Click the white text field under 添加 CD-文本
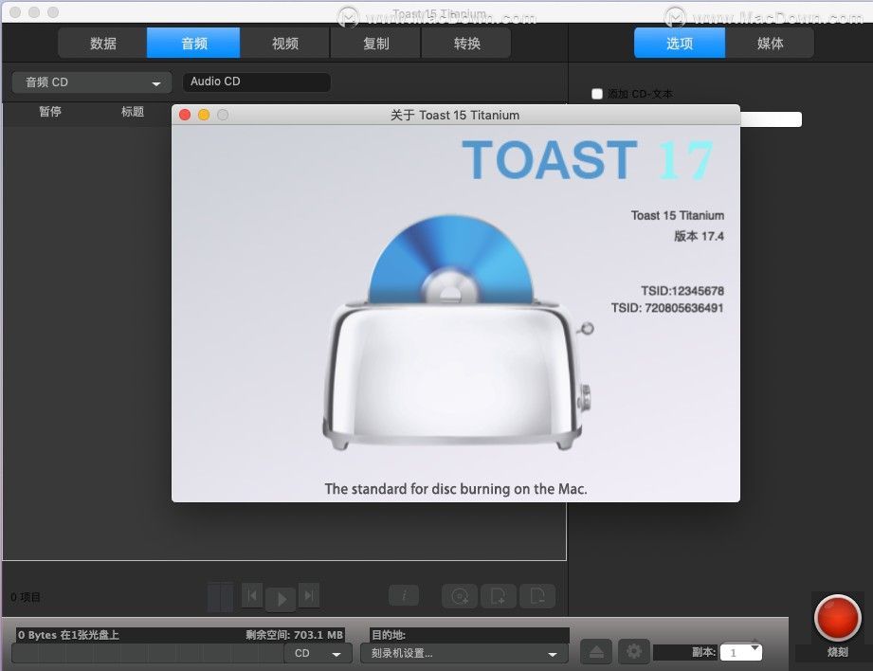The width and height of the screenshot is (873, 671). pos(772,119)
